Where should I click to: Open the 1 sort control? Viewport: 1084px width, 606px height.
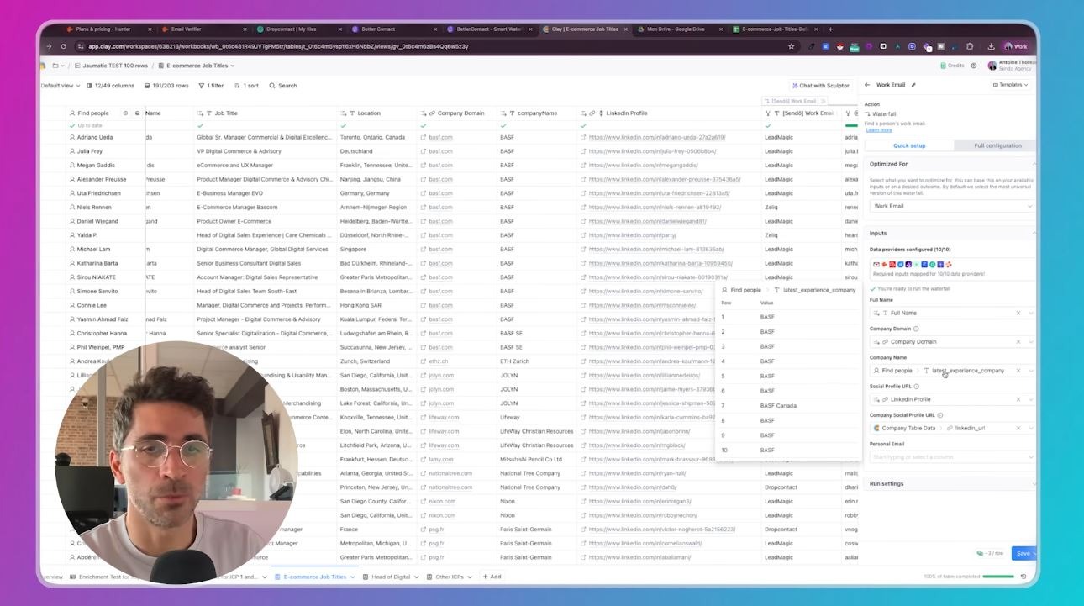click(246, 86)
